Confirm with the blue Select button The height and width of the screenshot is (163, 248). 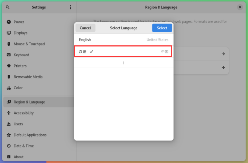(162, 28)
